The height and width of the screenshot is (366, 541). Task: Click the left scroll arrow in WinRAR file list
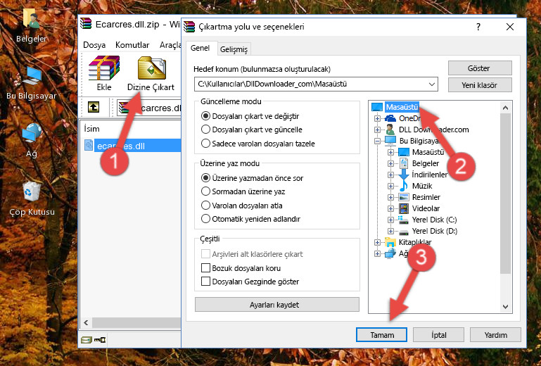click(87, 322)
